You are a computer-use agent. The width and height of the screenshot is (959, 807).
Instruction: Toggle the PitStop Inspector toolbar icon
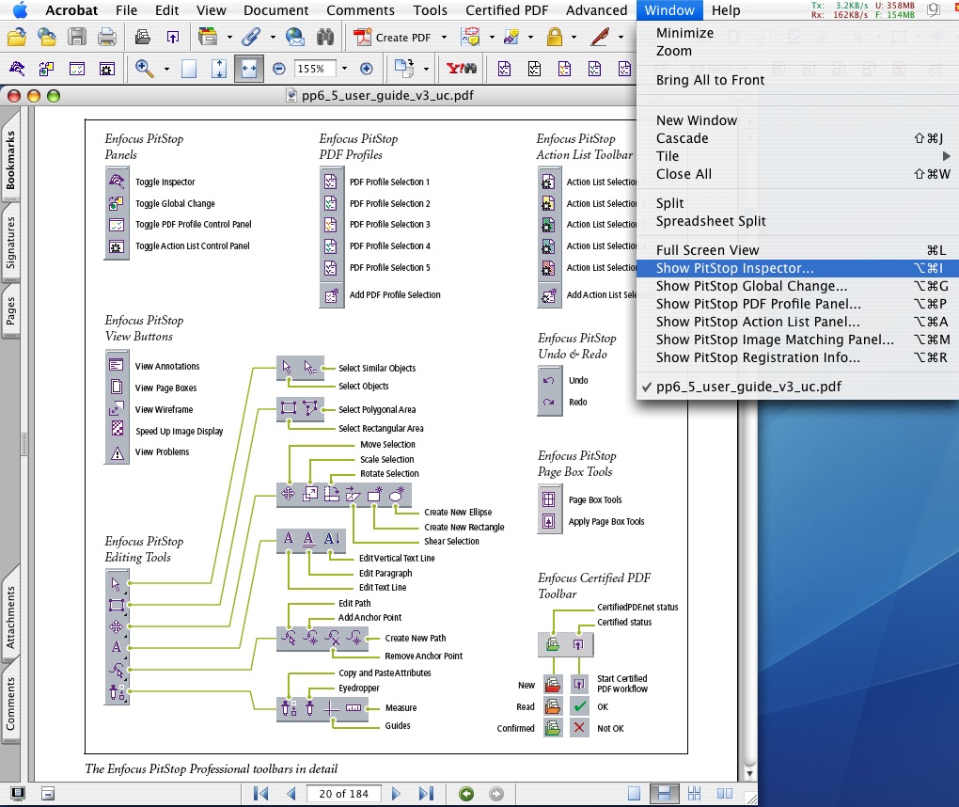(17, 69)
